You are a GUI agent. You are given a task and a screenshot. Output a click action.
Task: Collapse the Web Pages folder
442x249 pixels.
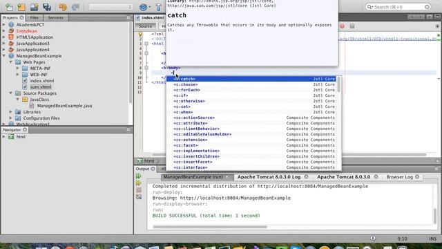coord(11,62)
